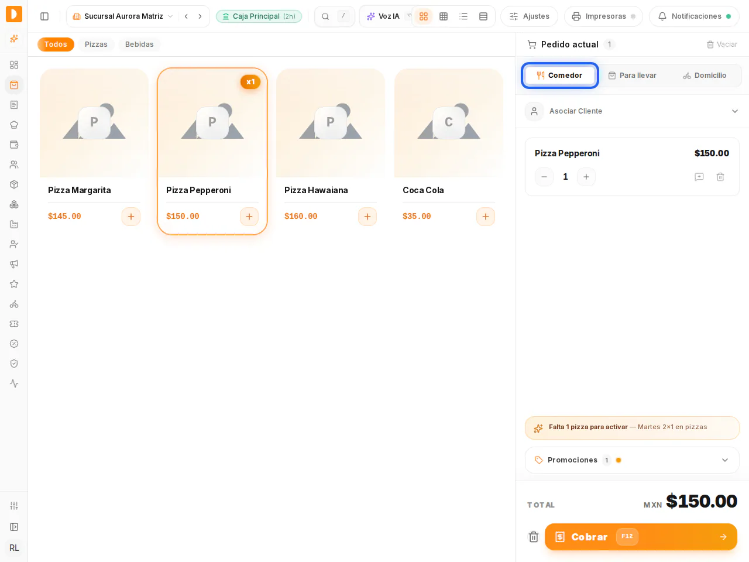This screenshot has width=749, height=562.
Task: Open the activity pulse icon in sidebar
Action: [x=14, y=383]
